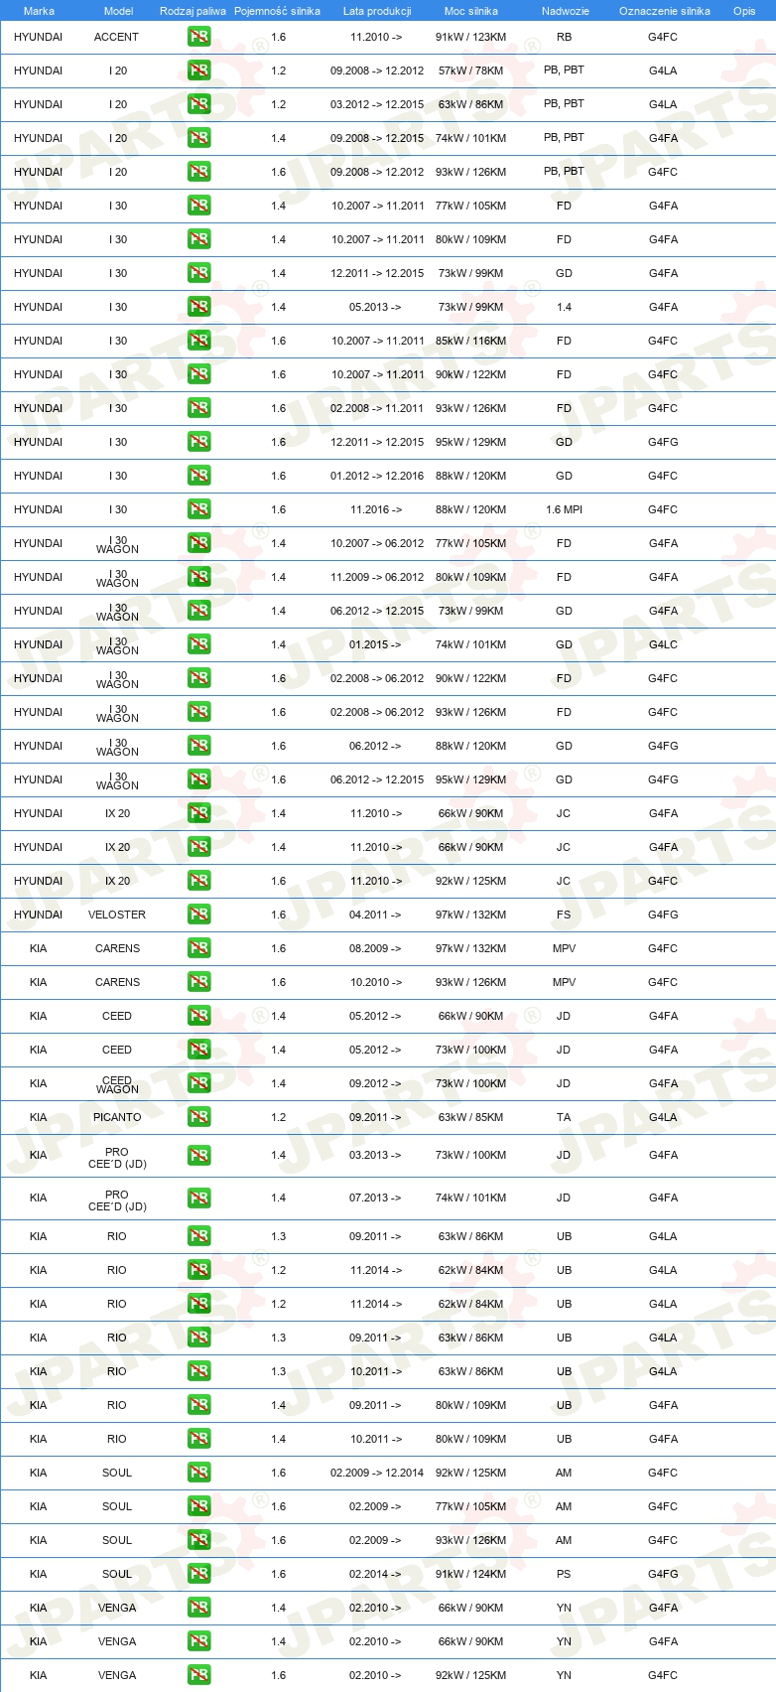This screenshot has height=1692, width=776.
Task: Click the 05.2013 -> production date cell
Action: click(x=376, y=307)
